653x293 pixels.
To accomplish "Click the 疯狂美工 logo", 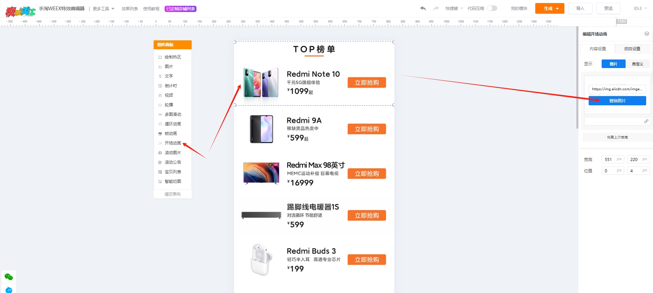I will coord(21,11).
